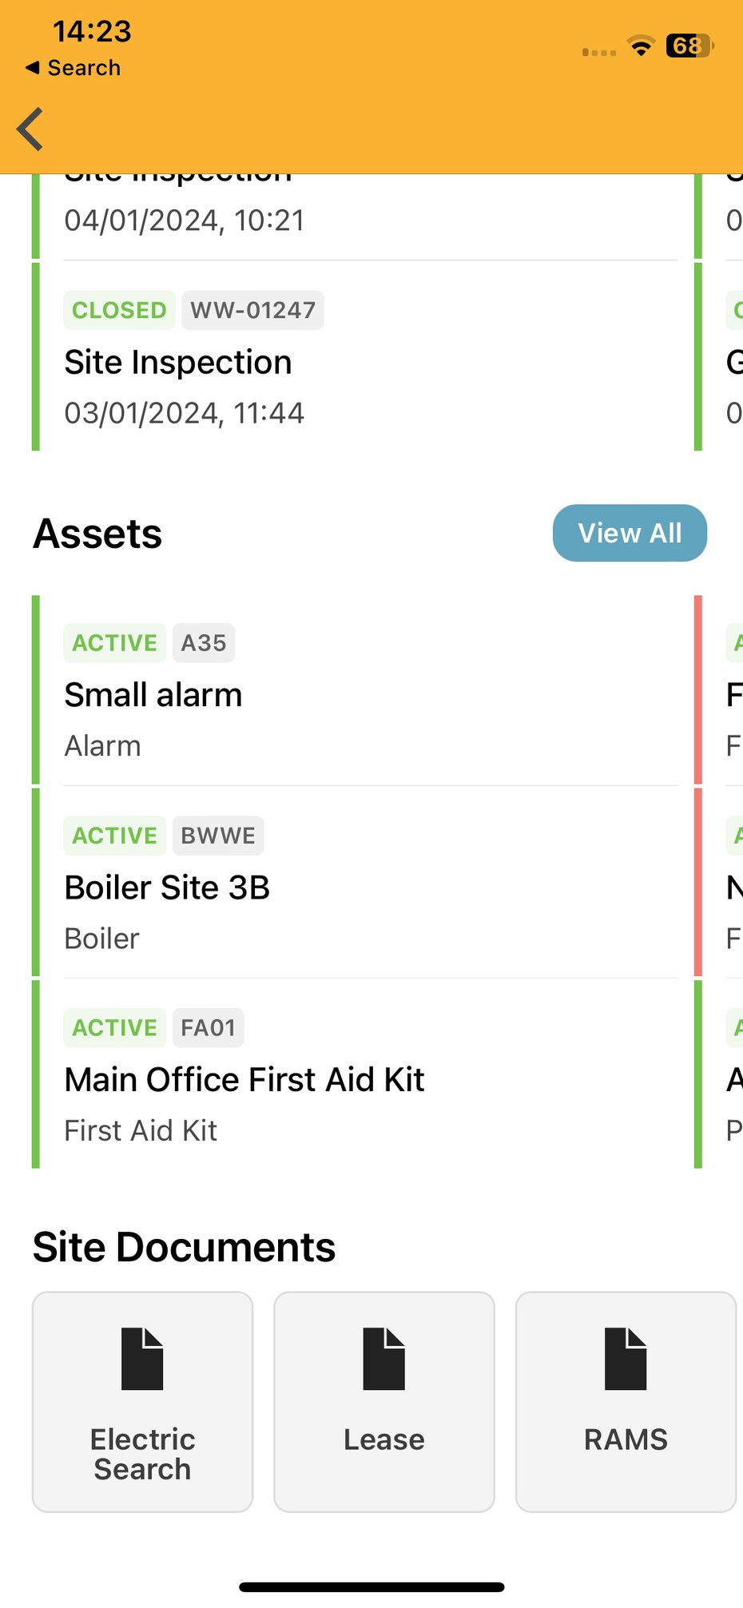
Task: Tap the back arrow in the header
Action: click(30, 128)
